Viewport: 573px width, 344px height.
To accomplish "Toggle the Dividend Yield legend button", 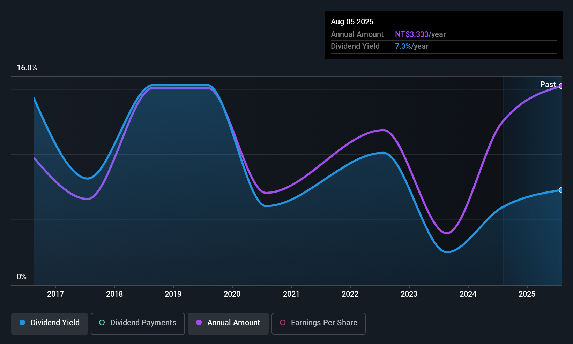I will click(x=50, y=323).
